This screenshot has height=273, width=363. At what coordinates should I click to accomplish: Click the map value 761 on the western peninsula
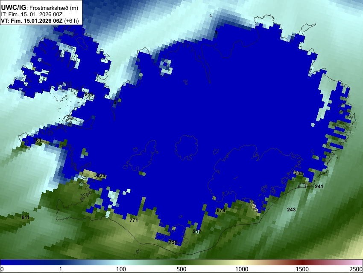click(x=37, y=140)
